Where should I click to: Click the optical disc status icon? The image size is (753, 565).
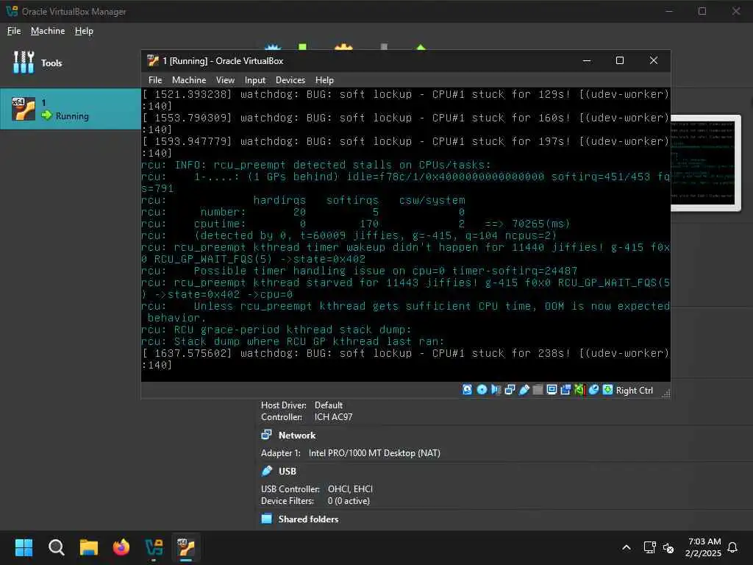pyautogui.click(x=482, y=390)
